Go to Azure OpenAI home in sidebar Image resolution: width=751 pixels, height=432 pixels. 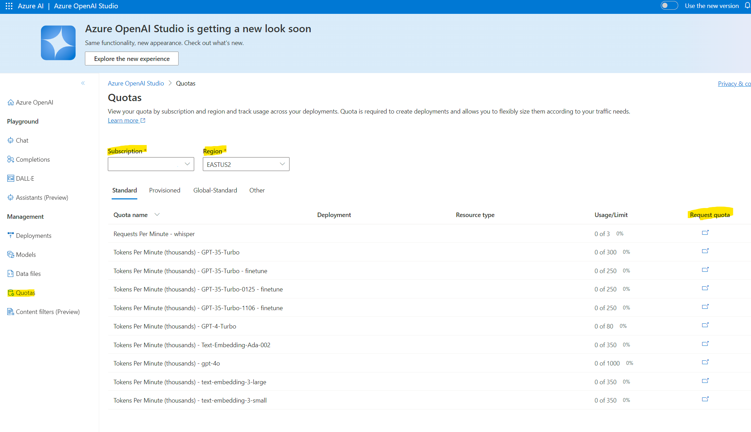coord(30,102)
